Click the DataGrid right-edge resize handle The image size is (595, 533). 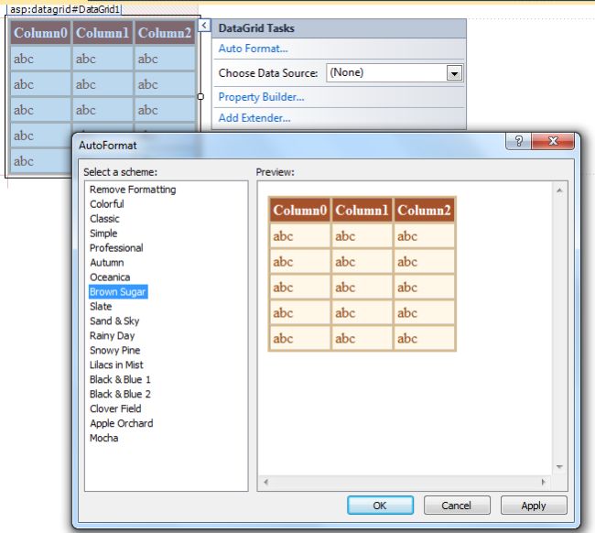(x=200, y=97)
